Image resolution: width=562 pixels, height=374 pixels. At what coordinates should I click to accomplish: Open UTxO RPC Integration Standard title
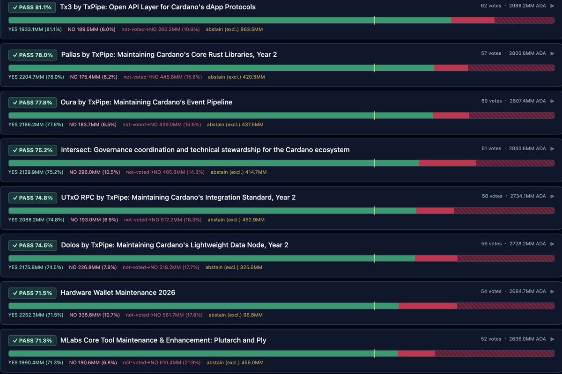(x=178, y=198)
